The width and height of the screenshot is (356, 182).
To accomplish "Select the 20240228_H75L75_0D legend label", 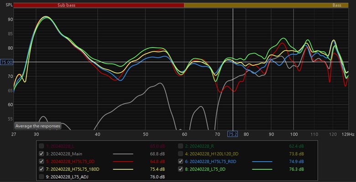I will (x=70, y=162).
